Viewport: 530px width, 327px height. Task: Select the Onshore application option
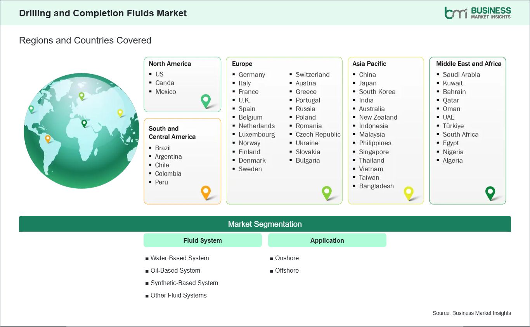pos(287,258)
